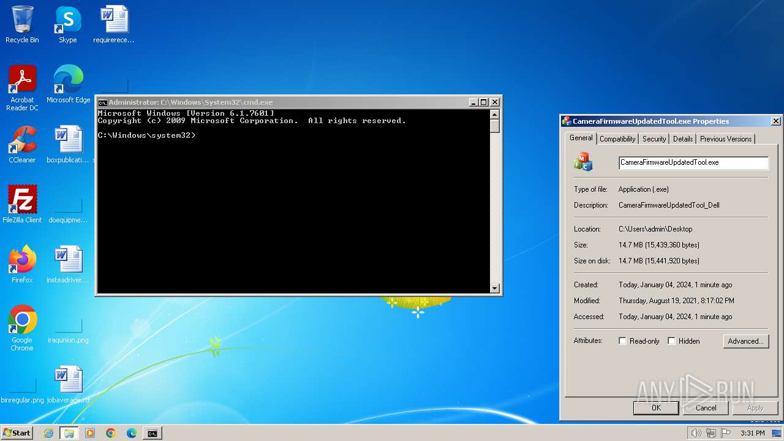This screenshot has width=784, height=441.
Task: Click the network tray icon
Action: [711, 433]
